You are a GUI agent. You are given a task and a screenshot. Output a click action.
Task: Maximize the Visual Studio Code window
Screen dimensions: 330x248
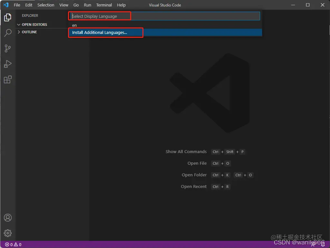pyautogui.click(x=308, y=5)
